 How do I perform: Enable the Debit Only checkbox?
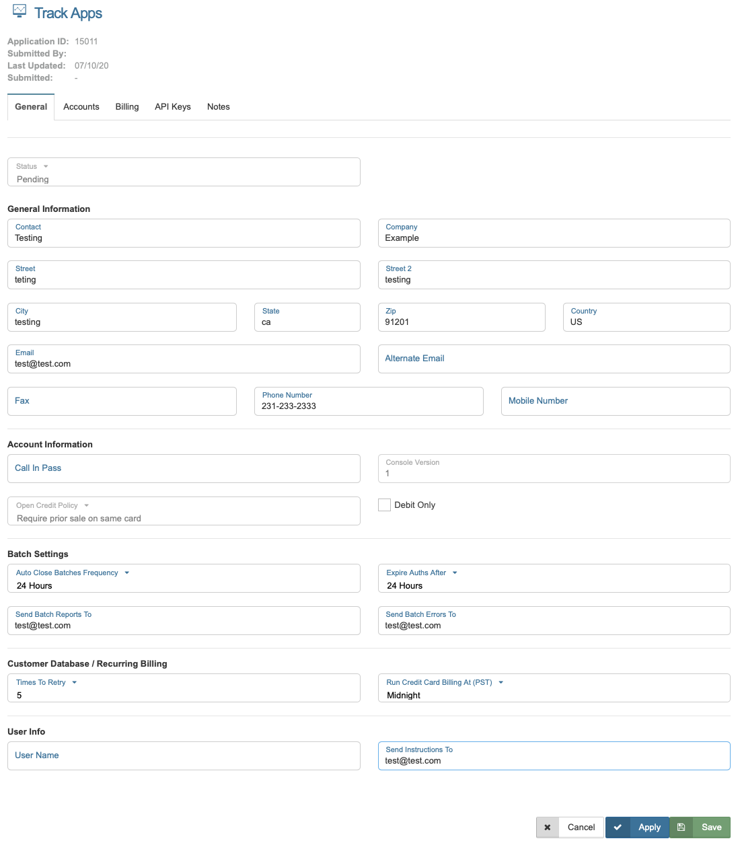(x=385, y=505)
